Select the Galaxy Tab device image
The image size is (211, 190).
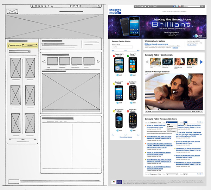click(x=119, y=65)
